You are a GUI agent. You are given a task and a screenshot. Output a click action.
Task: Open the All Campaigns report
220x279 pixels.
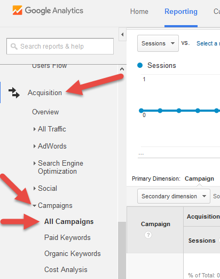coord(69,221)
